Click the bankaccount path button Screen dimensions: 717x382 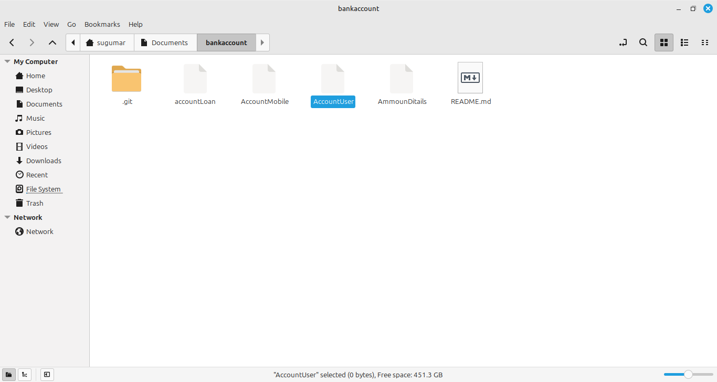(x=226, y=43)
